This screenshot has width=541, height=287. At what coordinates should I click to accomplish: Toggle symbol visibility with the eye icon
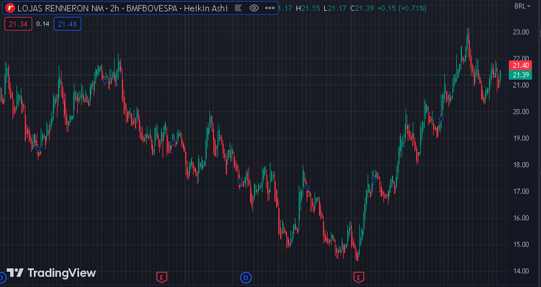pyautogui.click(x=254, y=8)
